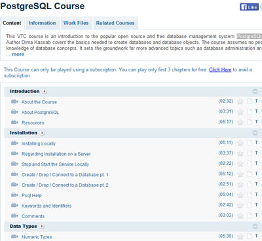262x241 pixels.
Task: Open Create / Drop / Connect pt. 1 lesson
Action: (65, 175)
